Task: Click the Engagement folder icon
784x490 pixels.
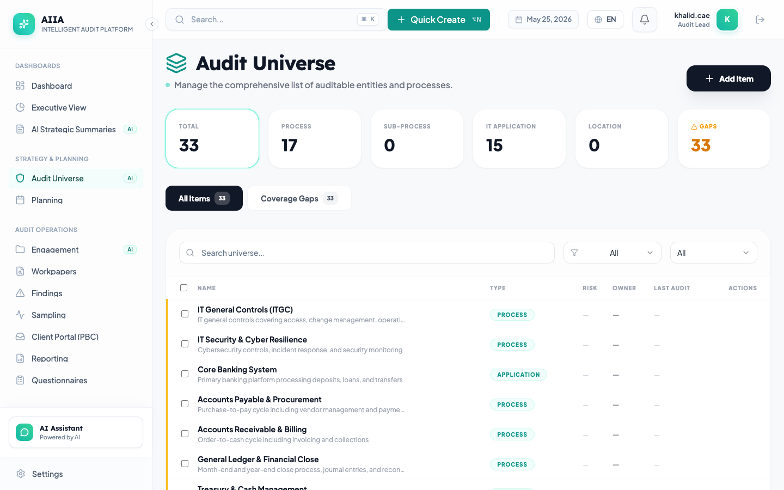Action: pos(20,249)
